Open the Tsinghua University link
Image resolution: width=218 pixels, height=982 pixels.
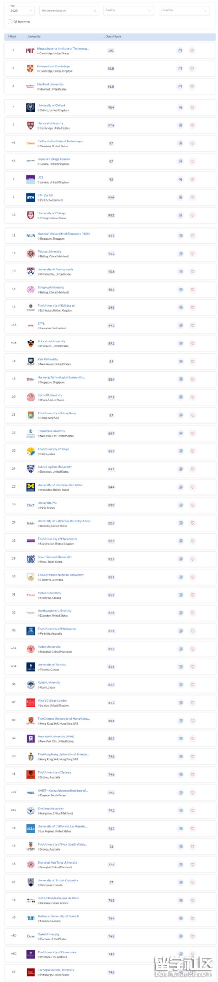tap(51, 288)
